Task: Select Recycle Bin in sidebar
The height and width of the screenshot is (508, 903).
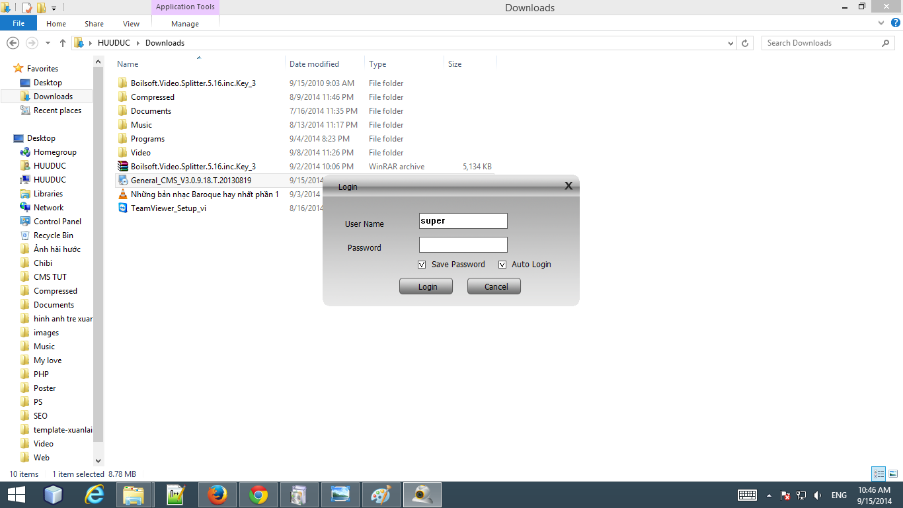Action: [47, 235]
